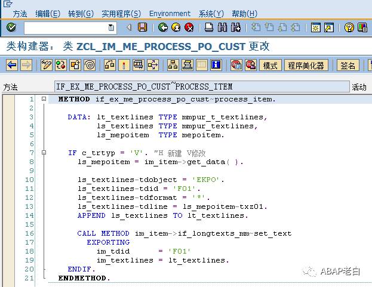Click the Create New Session icon
The image size is (372, 287).
(x=316, y=27)
